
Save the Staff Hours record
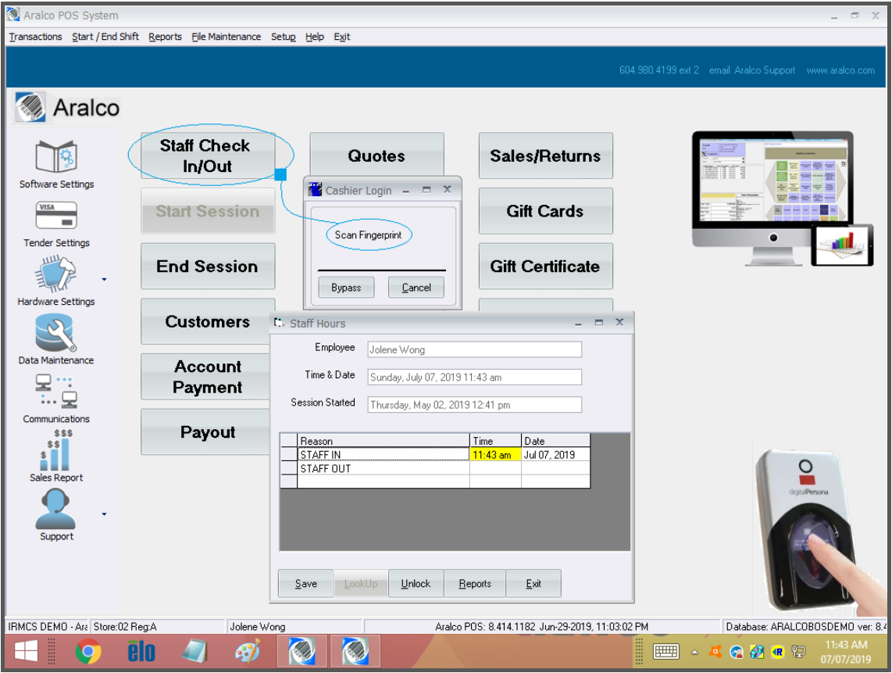tap(305, 583)
